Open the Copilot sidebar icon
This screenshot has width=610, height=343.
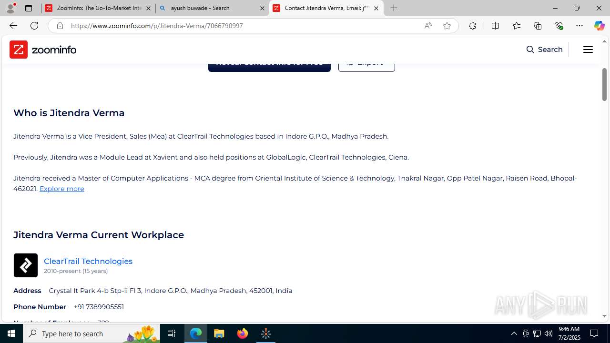point(599,26)
